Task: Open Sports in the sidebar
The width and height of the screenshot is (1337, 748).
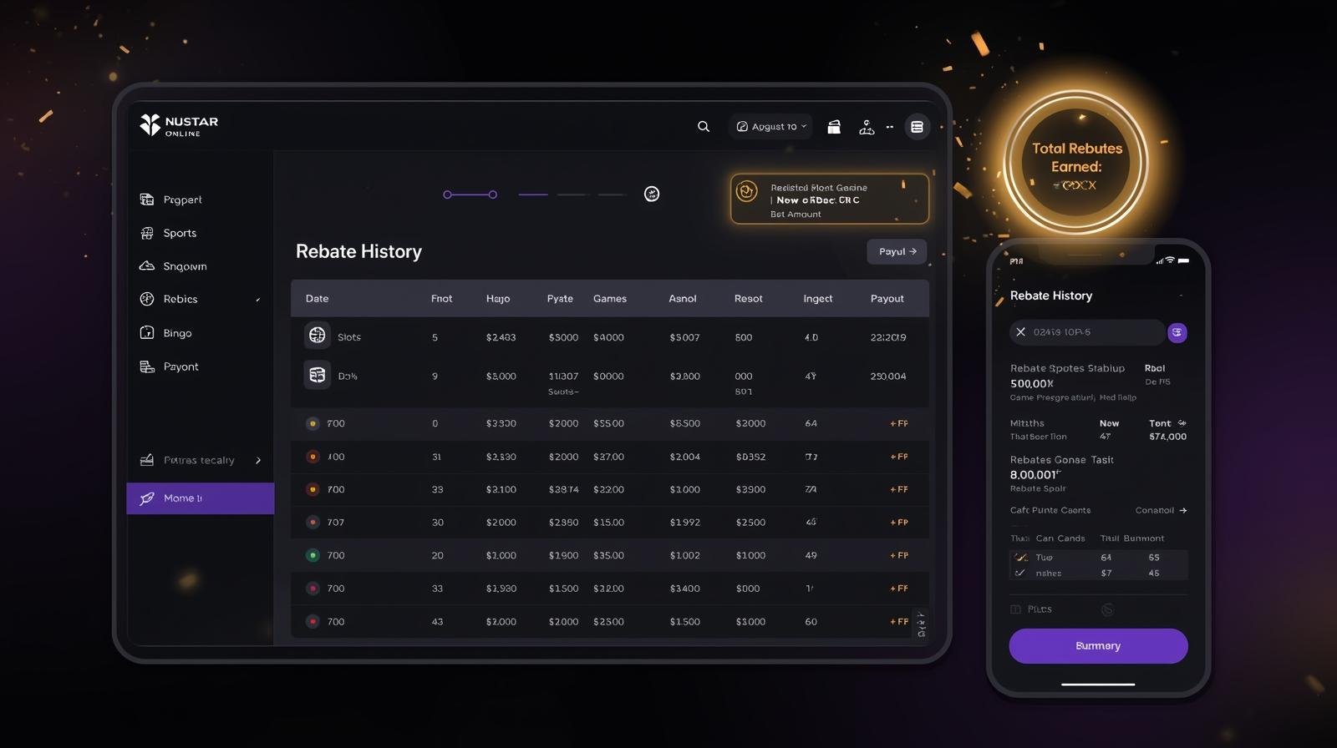Action: click(180, 233)
